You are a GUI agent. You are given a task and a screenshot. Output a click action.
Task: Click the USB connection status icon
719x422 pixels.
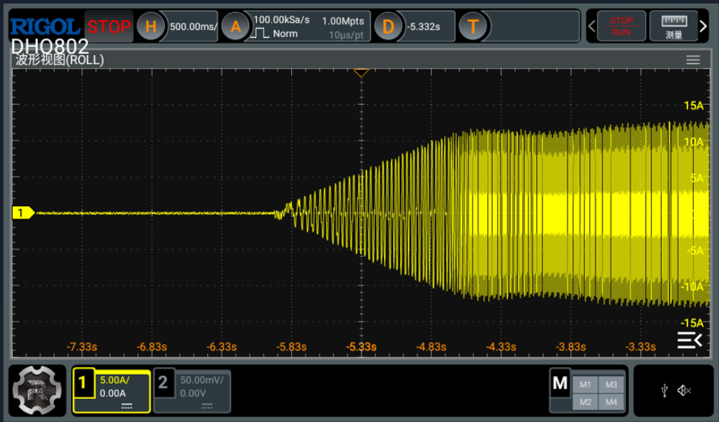coord(665,391)
